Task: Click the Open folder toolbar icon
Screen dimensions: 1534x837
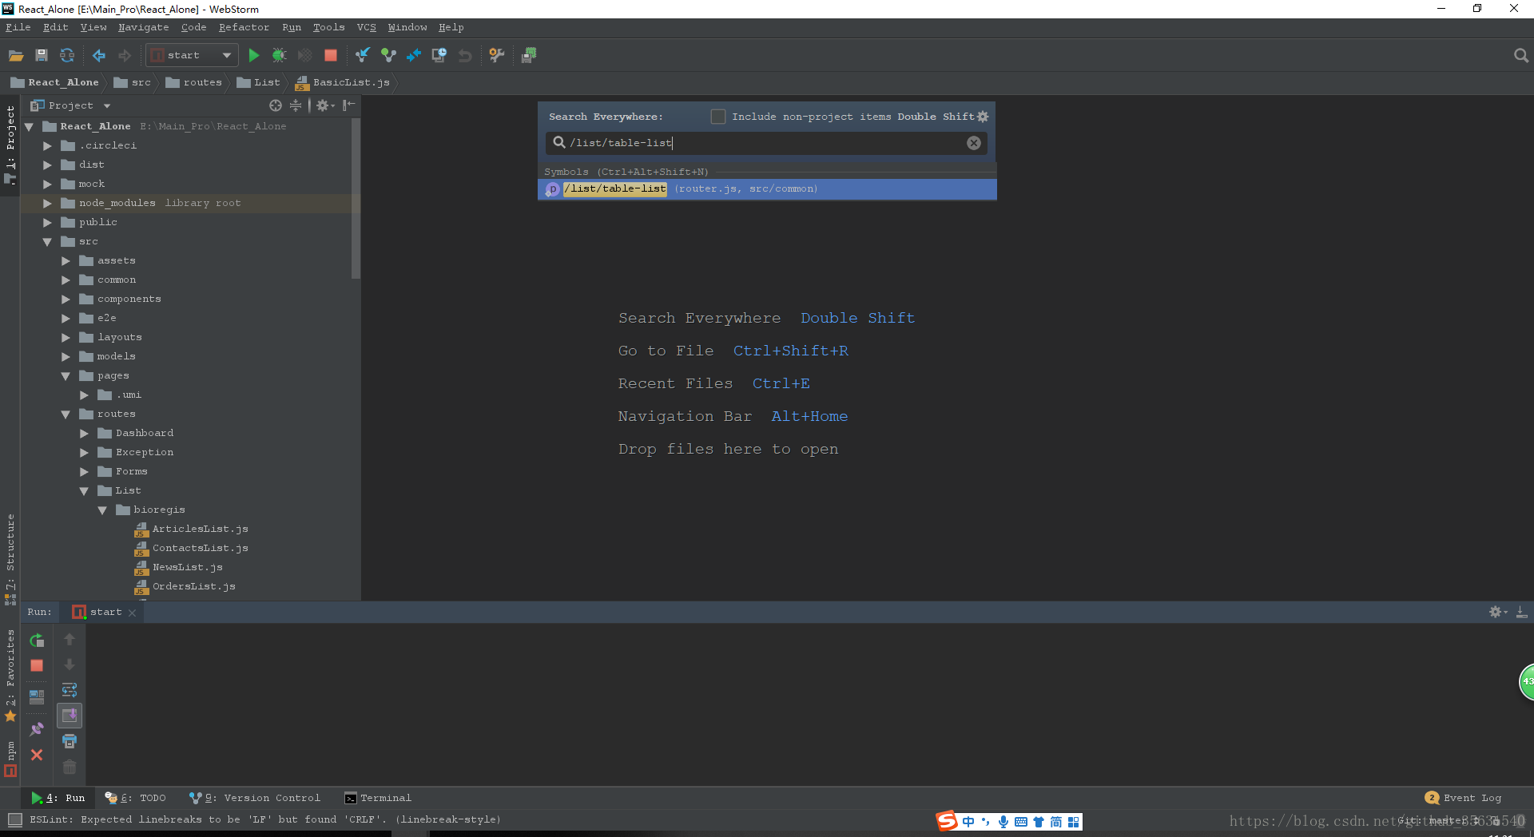Action: click(16, 55)
